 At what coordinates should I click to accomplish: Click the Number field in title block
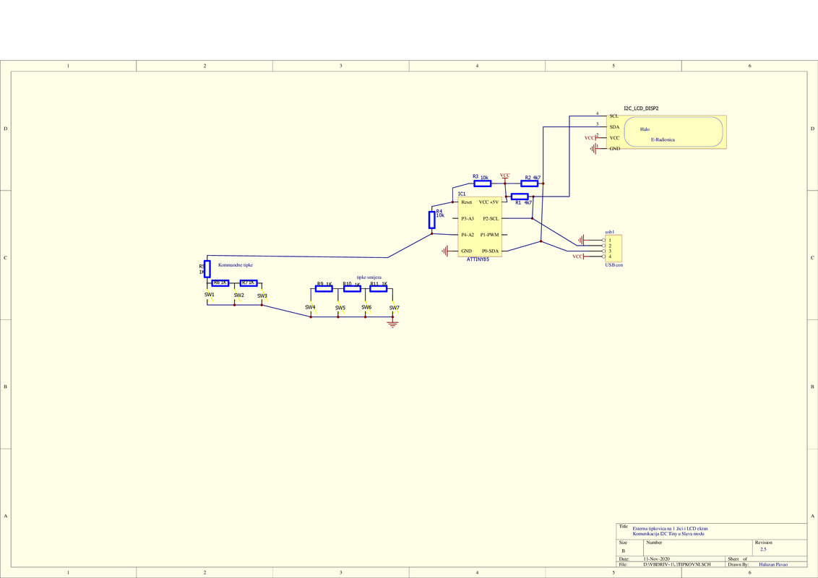pyautogui.click(x=699, y=548)
